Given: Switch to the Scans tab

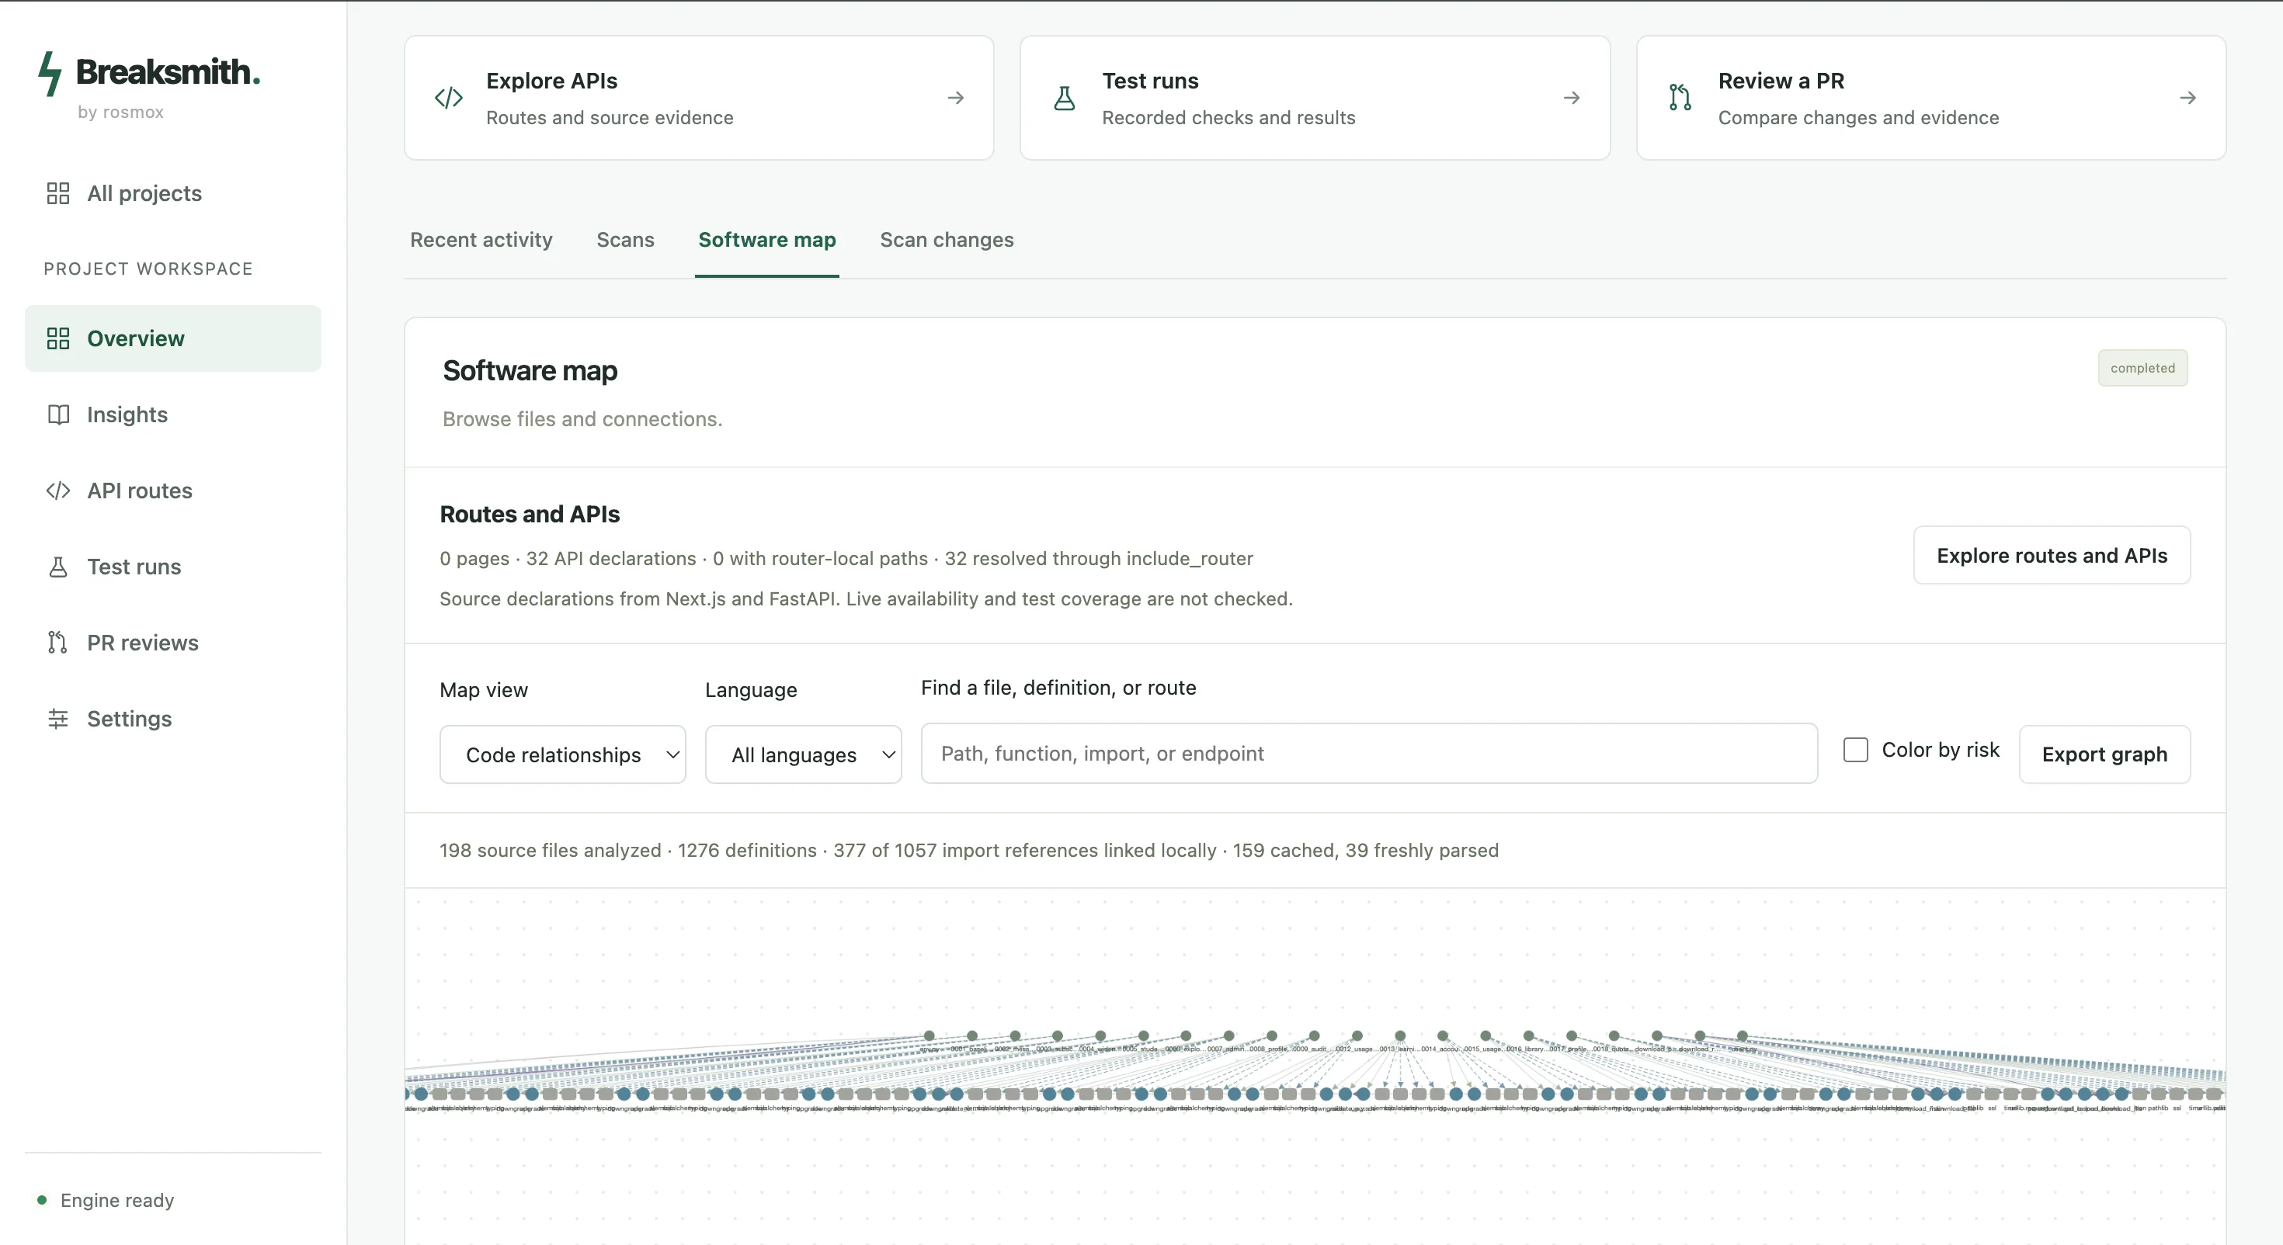Looking at the screenshot, I should (x=626, y=239).
